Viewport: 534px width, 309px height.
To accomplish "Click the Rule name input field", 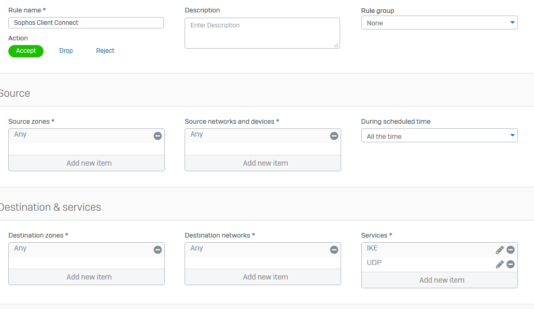I will (x=86, y=23).
